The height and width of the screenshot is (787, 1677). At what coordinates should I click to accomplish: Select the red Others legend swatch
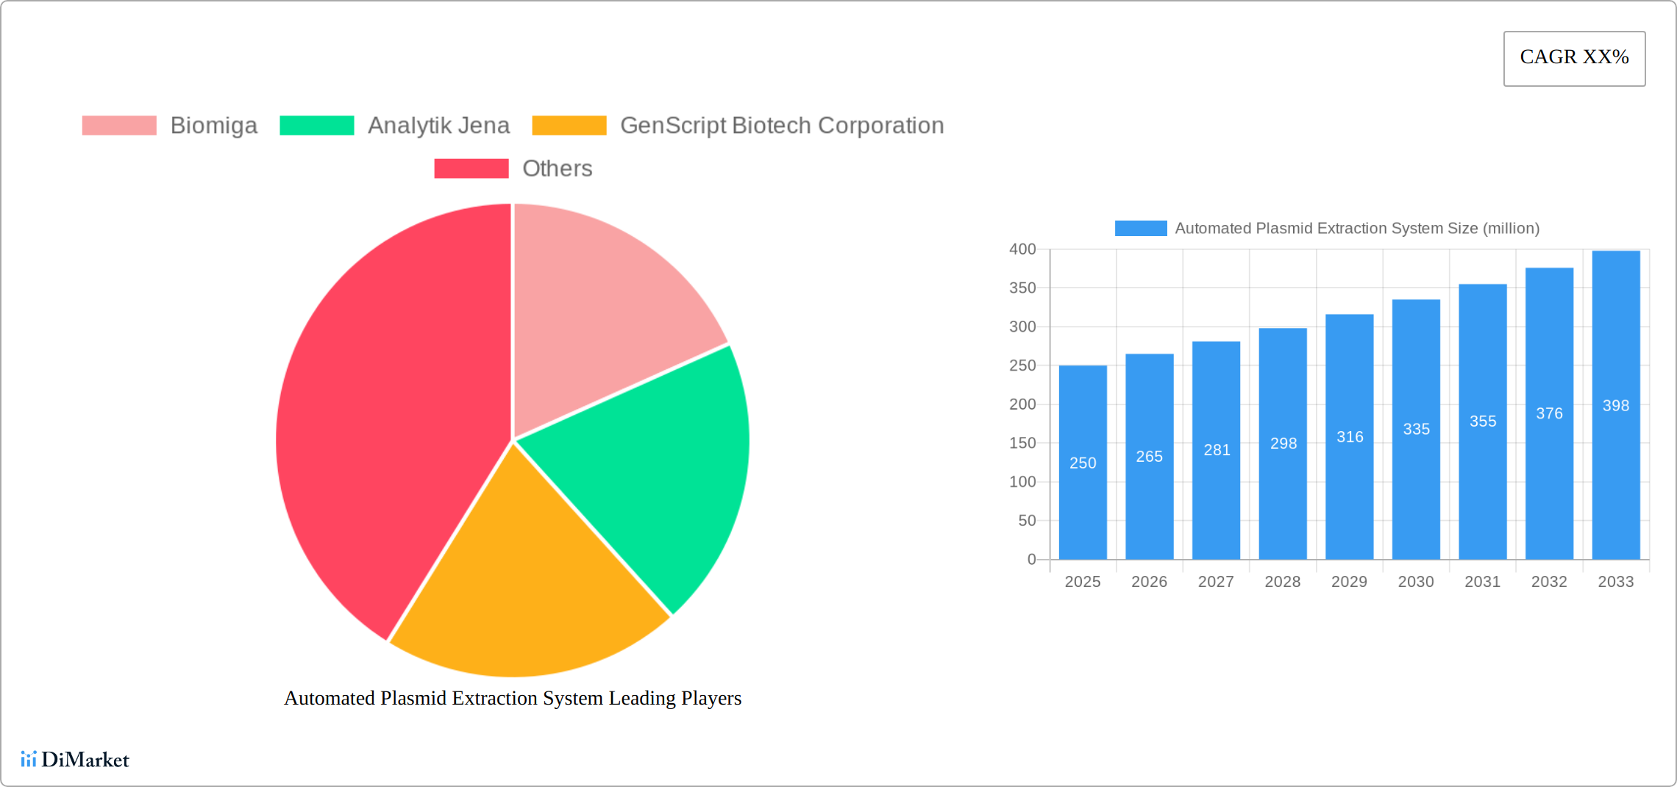[x=471, y=168]
